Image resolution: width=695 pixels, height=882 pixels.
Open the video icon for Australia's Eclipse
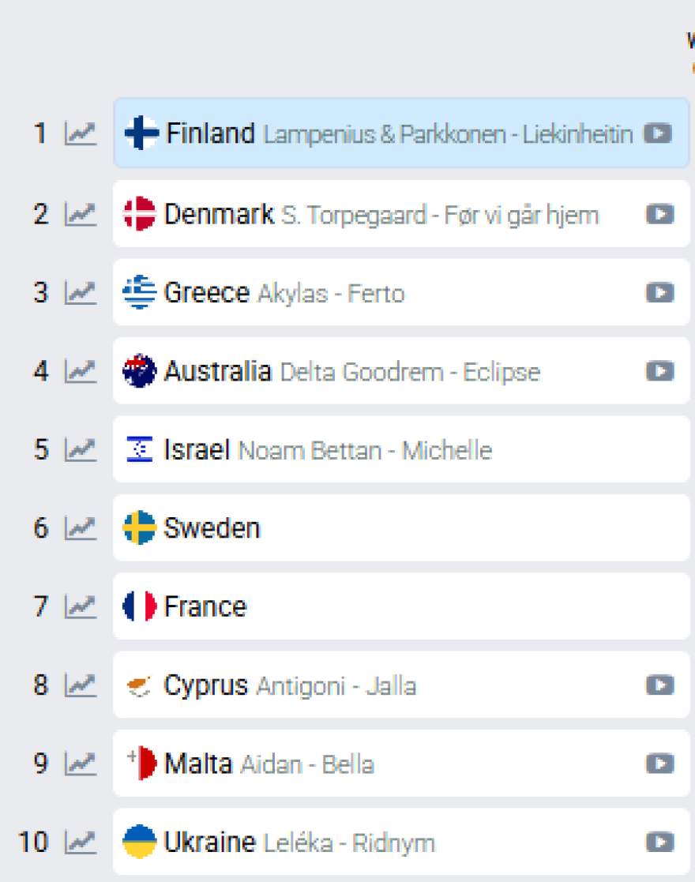point(659,371)
